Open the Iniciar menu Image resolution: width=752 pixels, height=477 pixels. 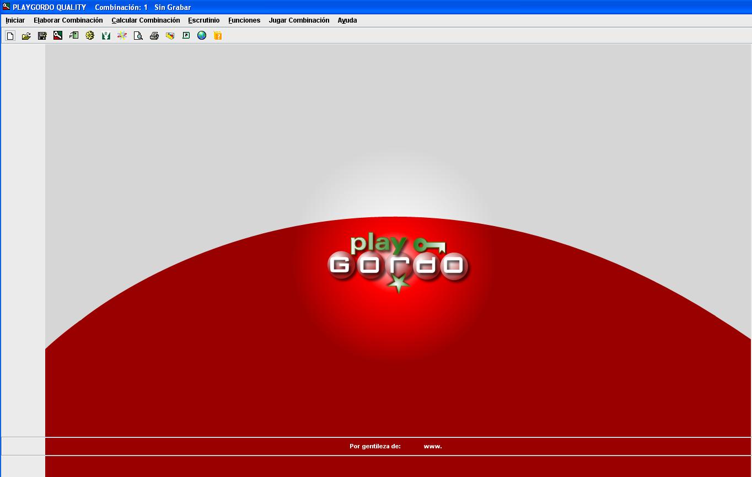click(15, 20)
